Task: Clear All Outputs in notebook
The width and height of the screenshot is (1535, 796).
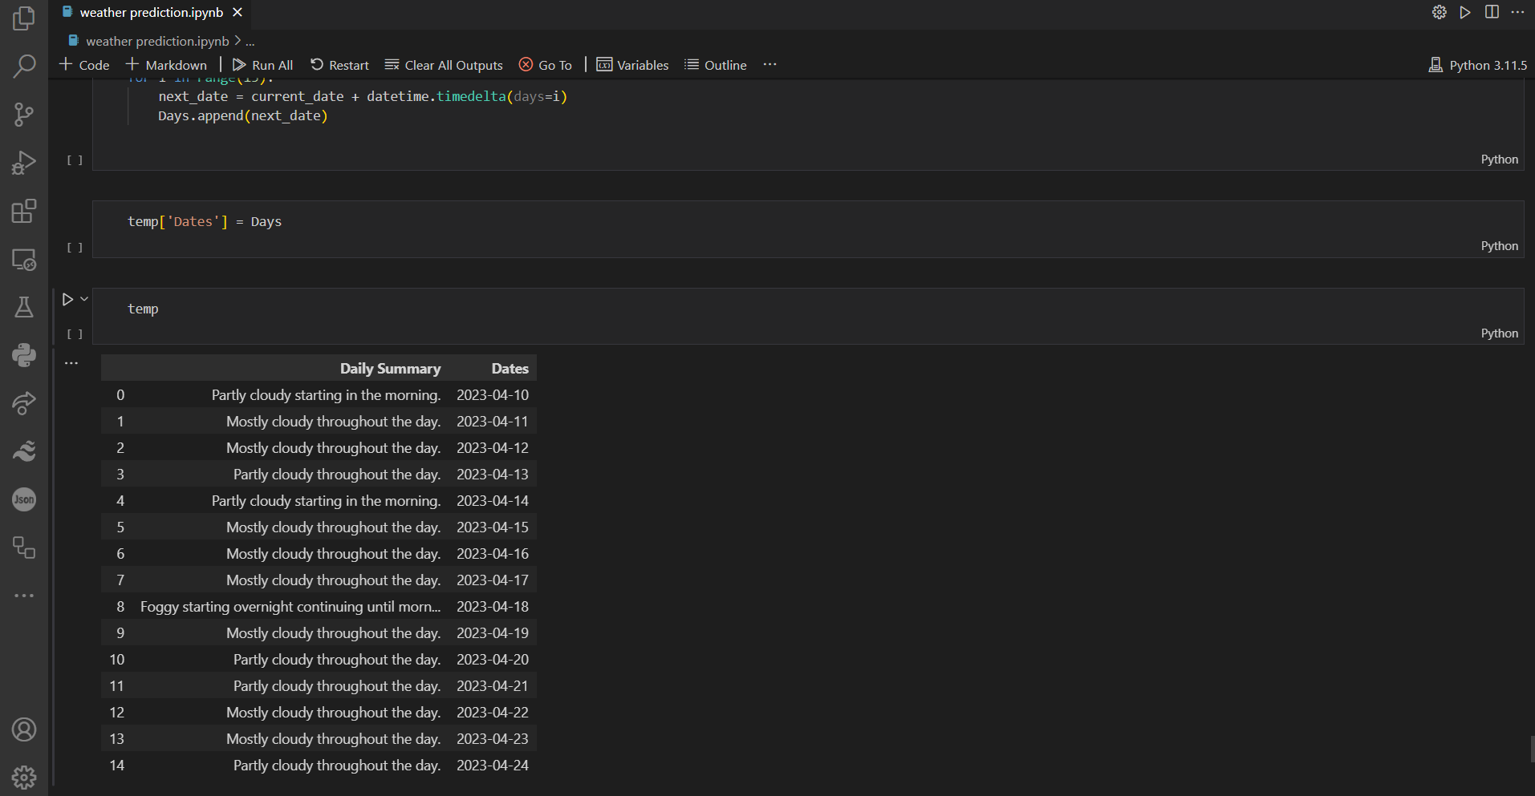Action: click(x=444, y=65)
